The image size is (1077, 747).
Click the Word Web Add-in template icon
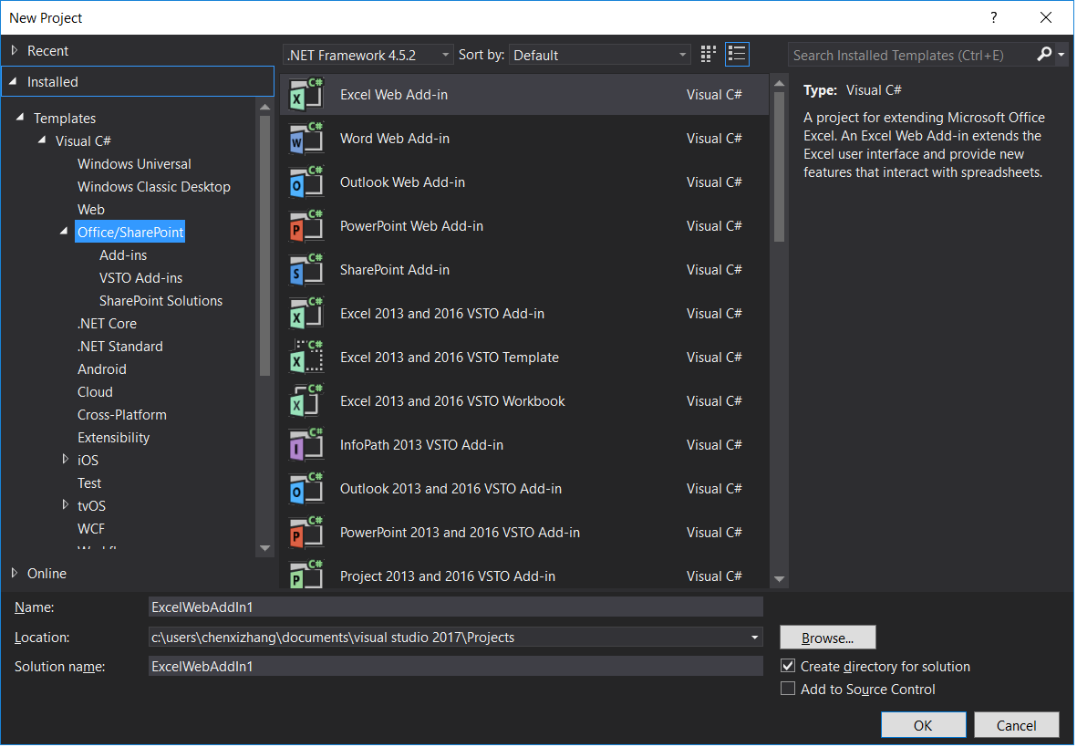[x=305, y=139]
